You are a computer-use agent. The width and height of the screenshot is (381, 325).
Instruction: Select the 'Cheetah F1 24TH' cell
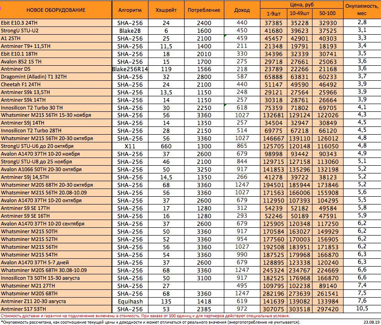tap(56, 84)
